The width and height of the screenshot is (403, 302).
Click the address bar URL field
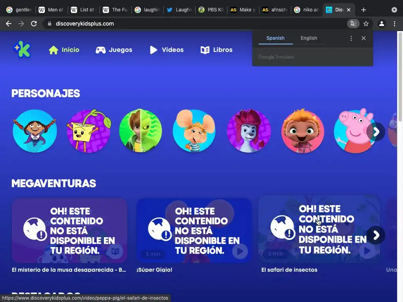tap(195, 24)
